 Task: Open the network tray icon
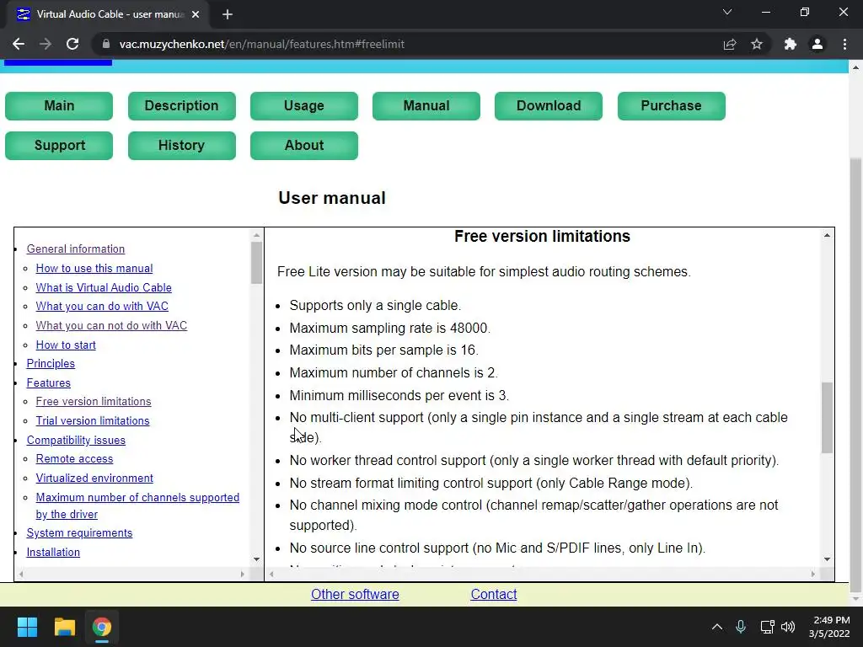[x=767, y=627]
